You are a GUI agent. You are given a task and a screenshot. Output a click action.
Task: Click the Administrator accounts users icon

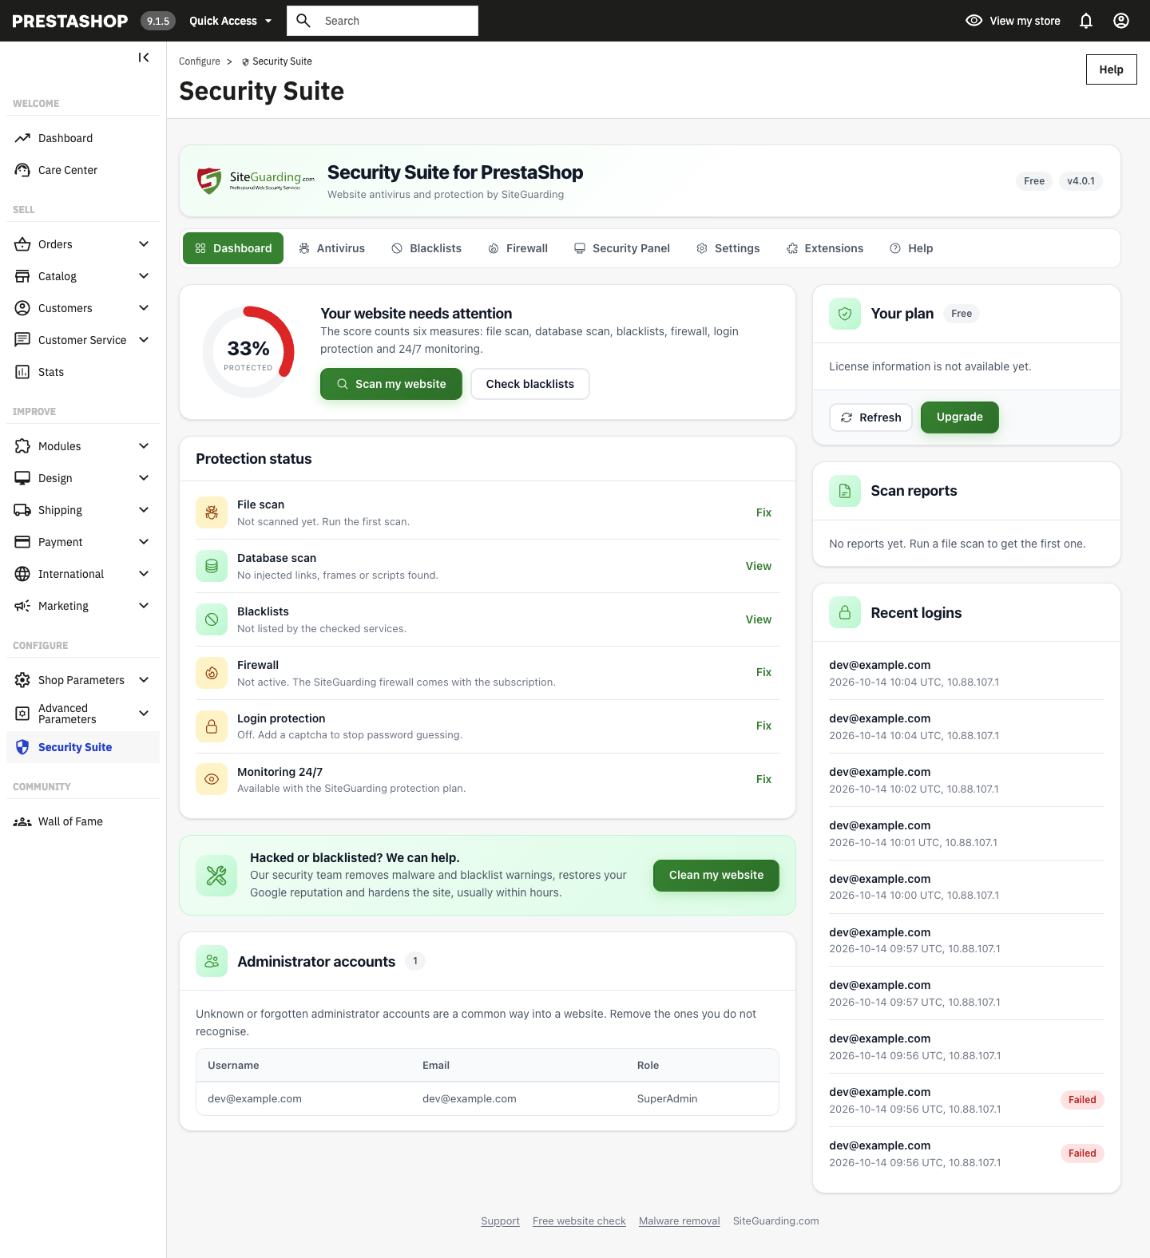(x=212, y=962)
